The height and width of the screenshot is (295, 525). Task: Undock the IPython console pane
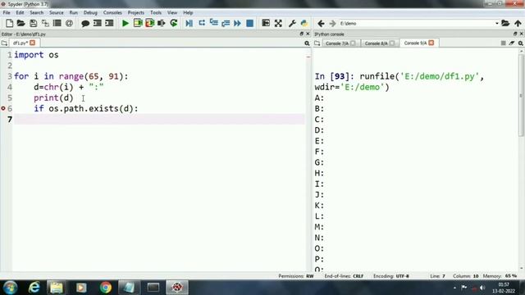coord(515,34)
